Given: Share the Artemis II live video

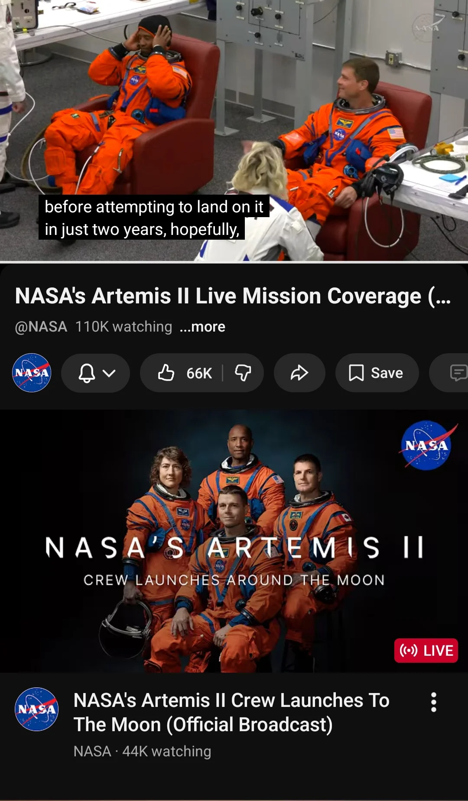Looking at the screenshot, I should tap(299, 373).
